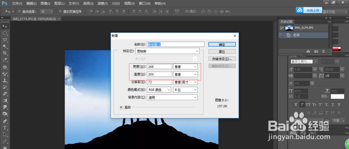Open the 预设 dropdown showing 剪贴板

coord(167,51)
